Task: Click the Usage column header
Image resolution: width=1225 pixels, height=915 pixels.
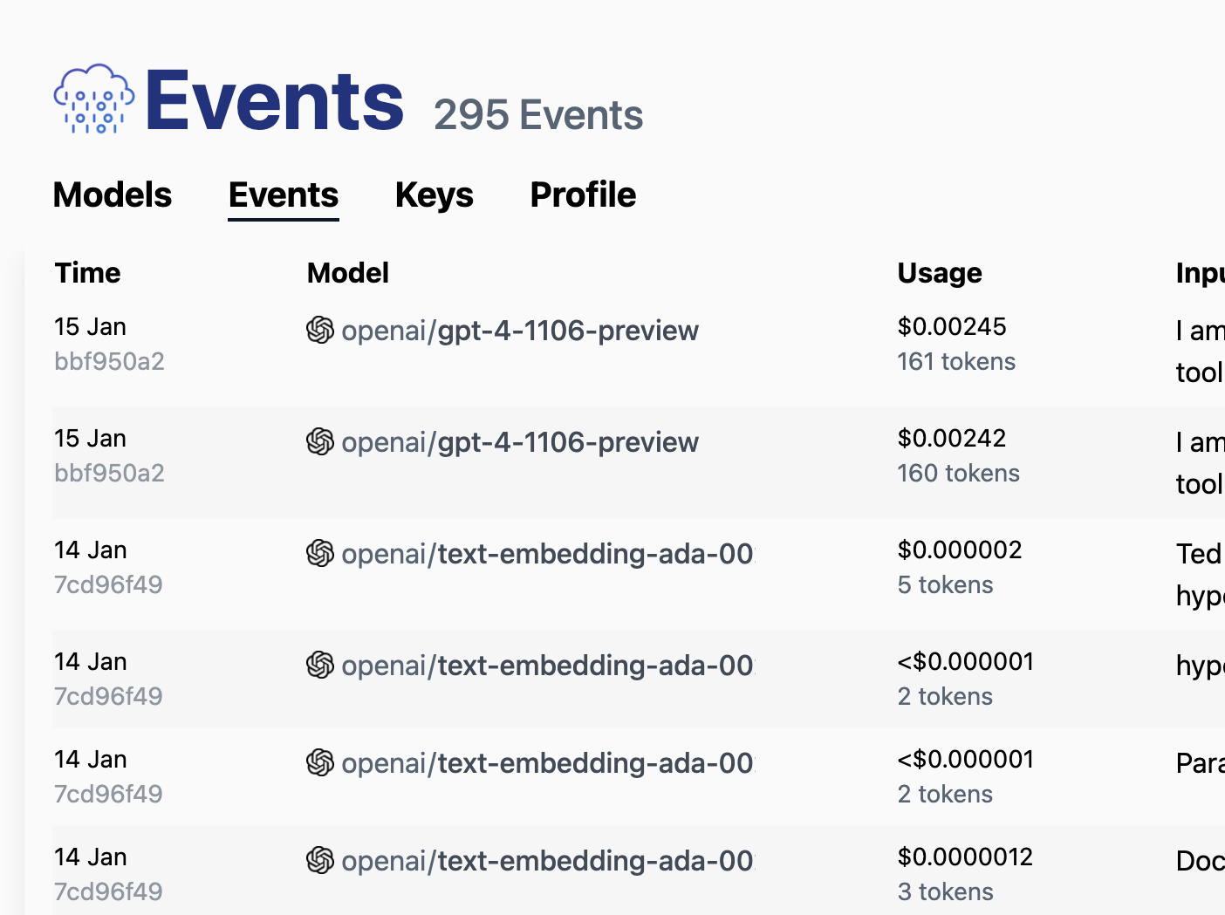Action: (939, 272)
